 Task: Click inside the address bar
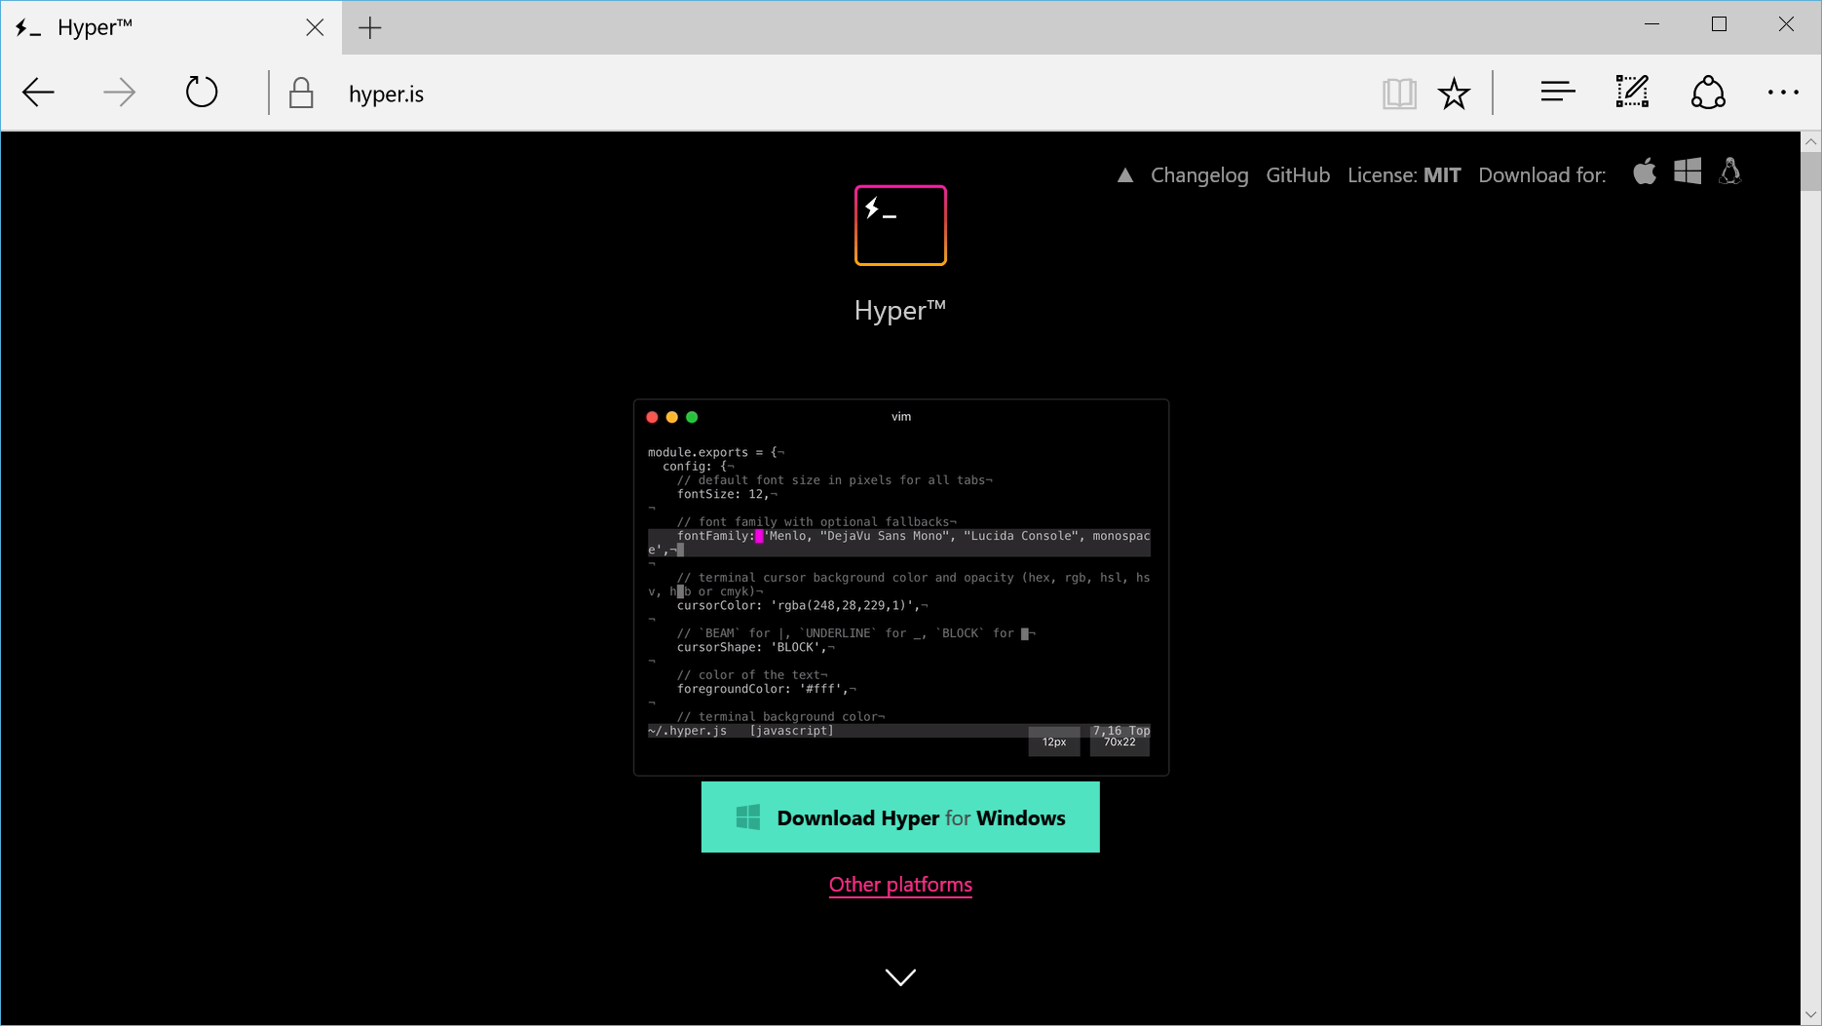(682, 93)
